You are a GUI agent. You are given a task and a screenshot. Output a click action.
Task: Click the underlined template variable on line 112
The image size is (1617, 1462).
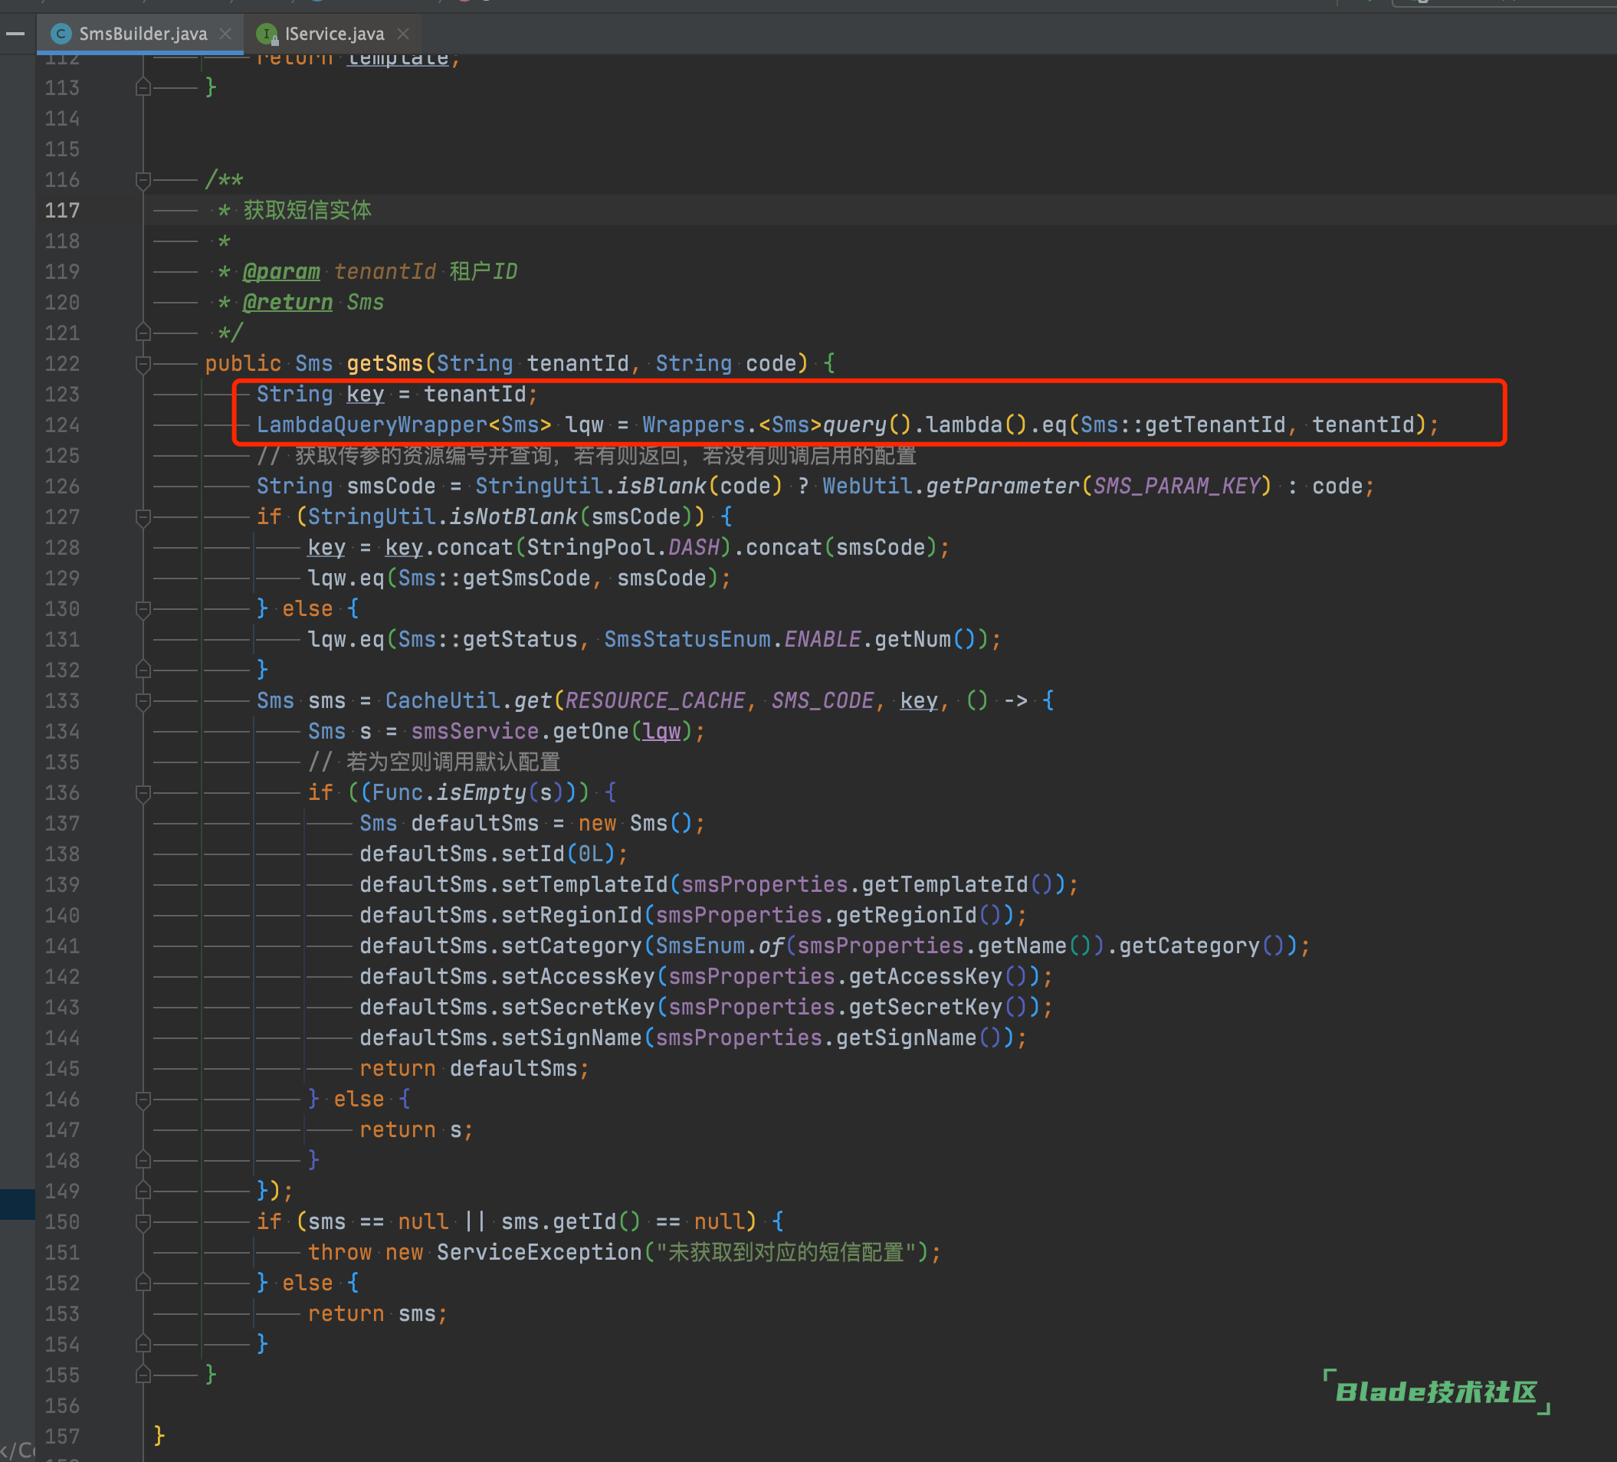click(398, 60)
